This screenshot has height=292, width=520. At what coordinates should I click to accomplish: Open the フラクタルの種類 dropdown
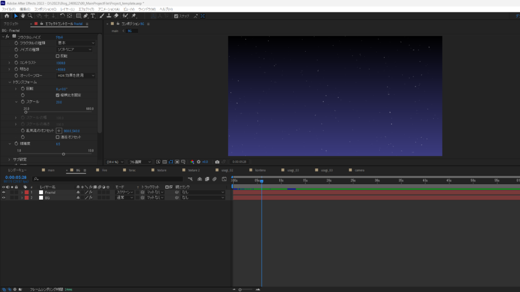(x=75, y=43)
